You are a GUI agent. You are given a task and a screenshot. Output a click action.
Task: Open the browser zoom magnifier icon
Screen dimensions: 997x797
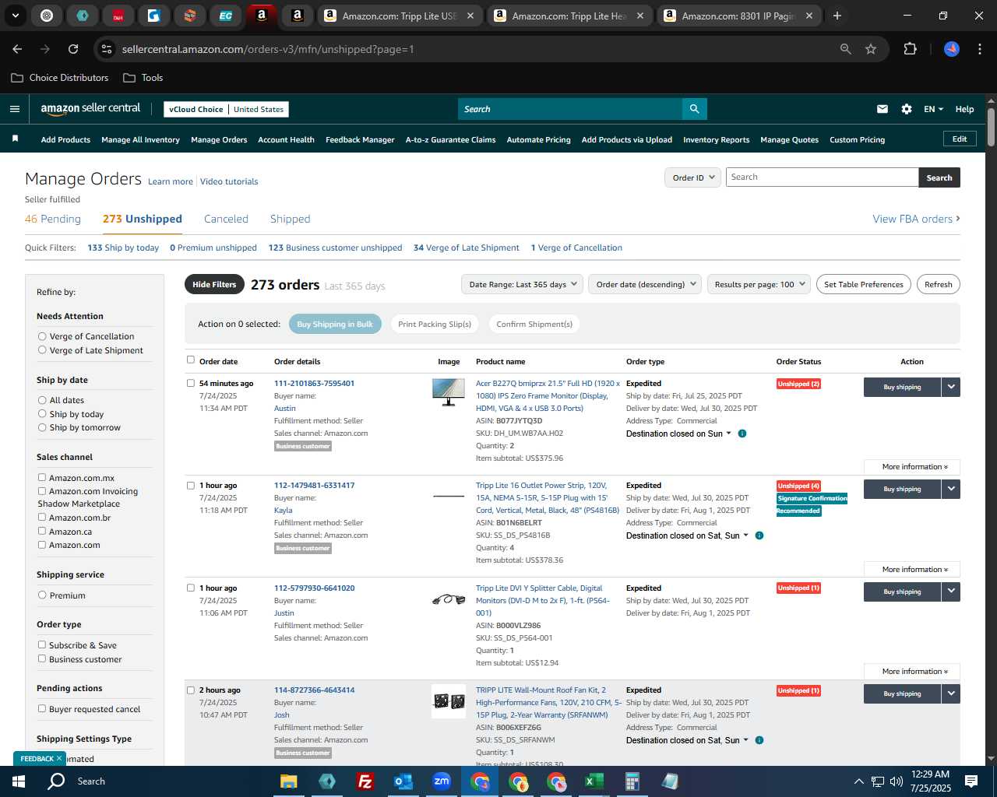coord(846,49)
